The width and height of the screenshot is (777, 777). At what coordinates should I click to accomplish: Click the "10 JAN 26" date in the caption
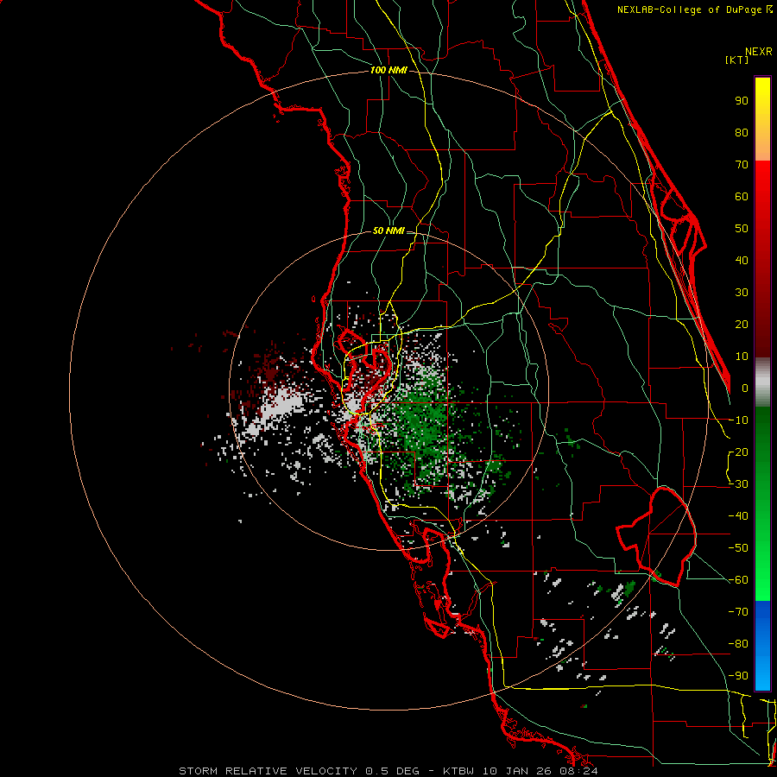click(517, 771)
